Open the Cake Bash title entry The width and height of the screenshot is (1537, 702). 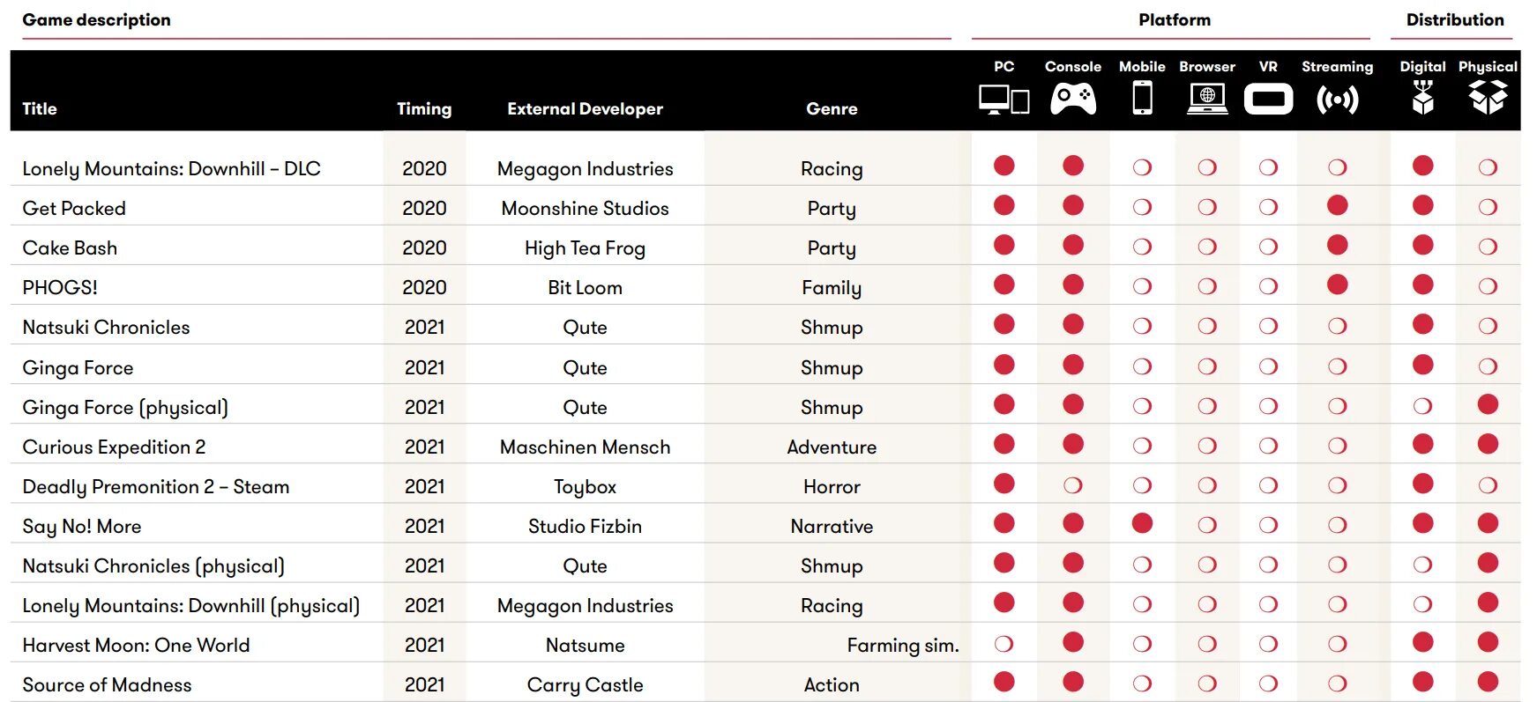70,248
